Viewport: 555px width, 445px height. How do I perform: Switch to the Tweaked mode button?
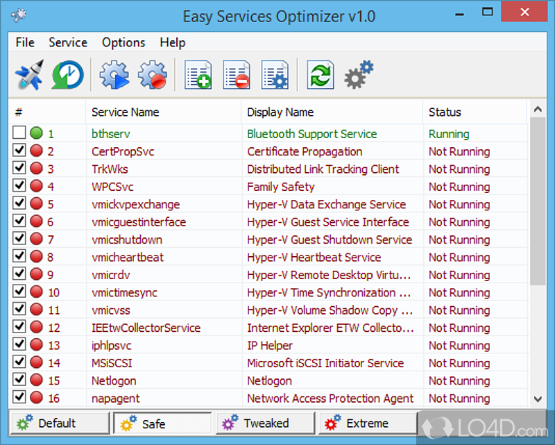[265, 423]
